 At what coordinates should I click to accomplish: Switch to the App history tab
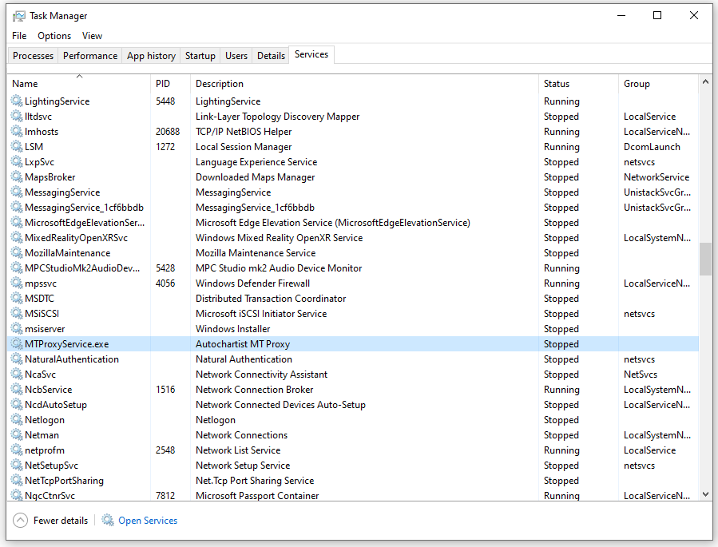click(151, 55)
